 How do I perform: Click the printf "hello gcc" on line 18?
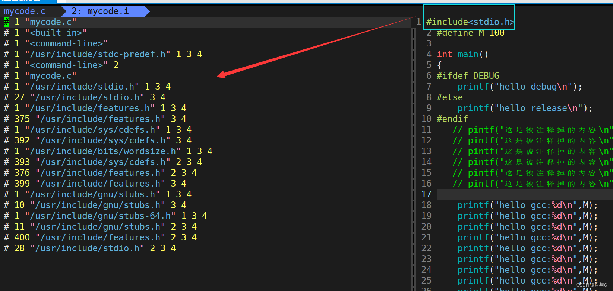[x=528, y=205]
